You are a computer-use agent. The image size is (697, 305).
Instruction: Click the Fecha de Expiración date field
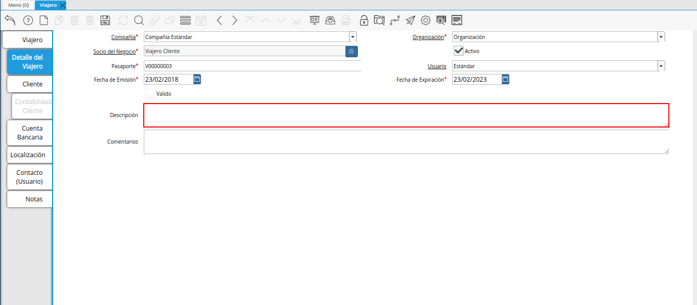tap(477, 80)
